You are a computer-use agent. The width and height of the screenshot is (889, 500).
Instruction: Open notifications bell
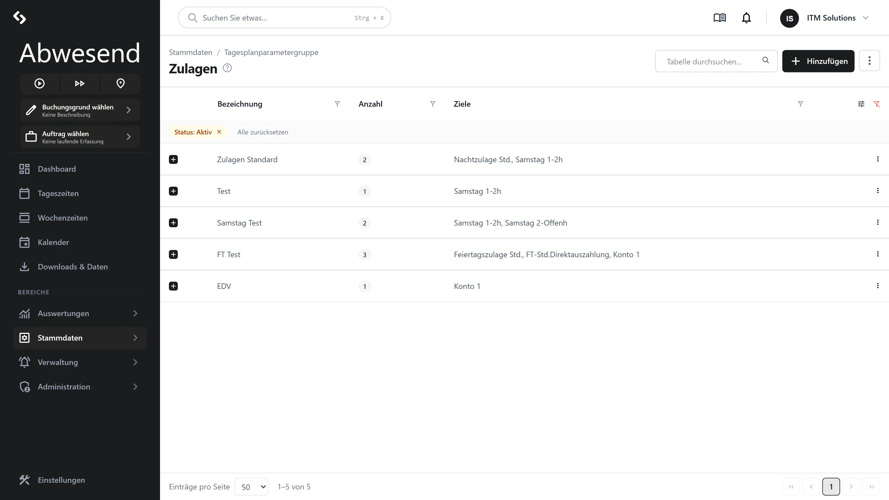[x=746, y=17]
